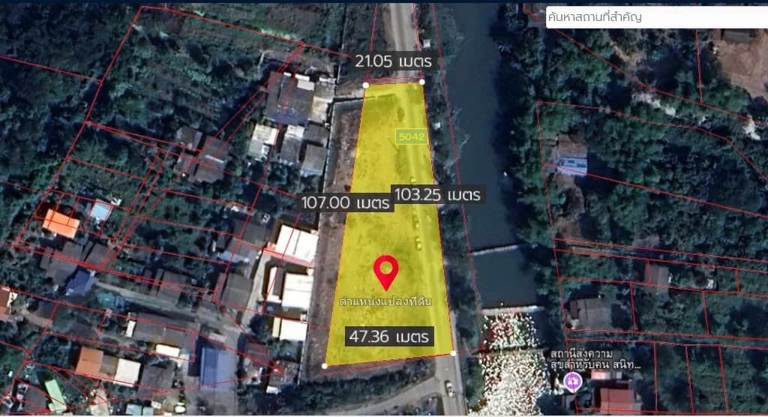Select the 107.00 เมตร measurement label

[x=346, y=202]
